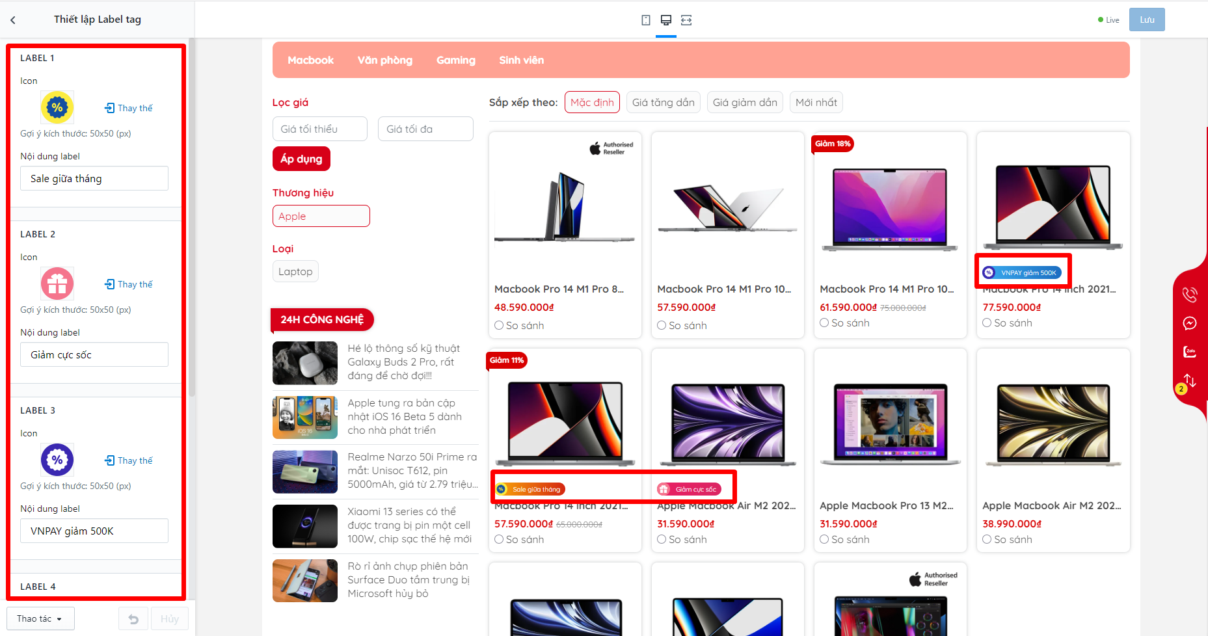The image size is (1208, 636).
Task: Toggle So sánh for Macbook Pro 48.590.000đ
Action: [x=499, y=325]
